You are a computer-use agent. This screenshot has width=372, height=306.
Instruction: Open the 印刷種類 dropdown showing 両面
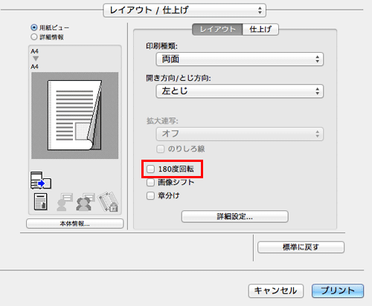point(240,59)
